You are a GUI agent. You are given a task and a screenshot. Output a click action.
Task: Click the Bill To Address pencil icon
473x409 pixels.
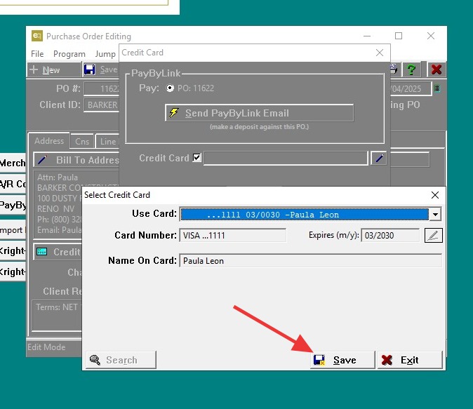click(42, 160)
